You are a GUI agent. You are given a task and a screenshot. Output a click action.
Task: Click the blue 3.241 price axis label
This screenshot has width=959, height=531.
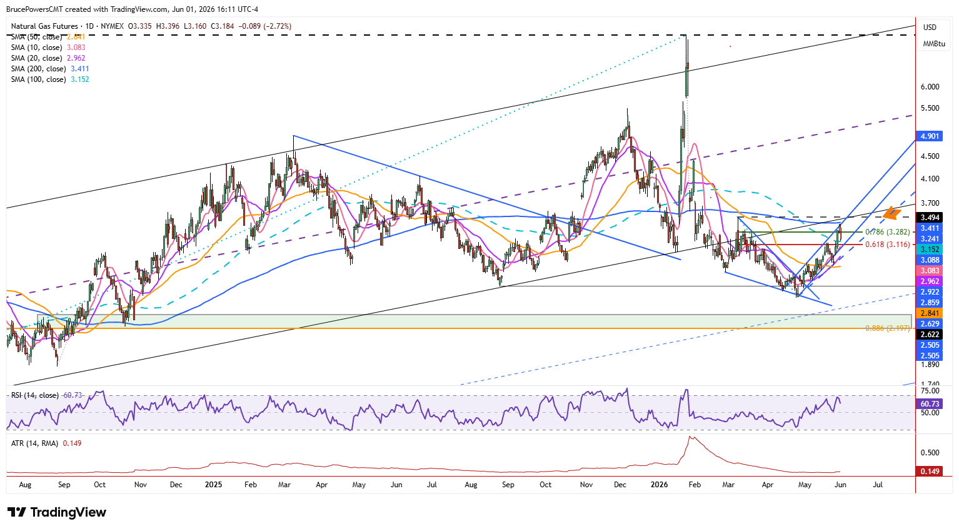tap(930, 239)
